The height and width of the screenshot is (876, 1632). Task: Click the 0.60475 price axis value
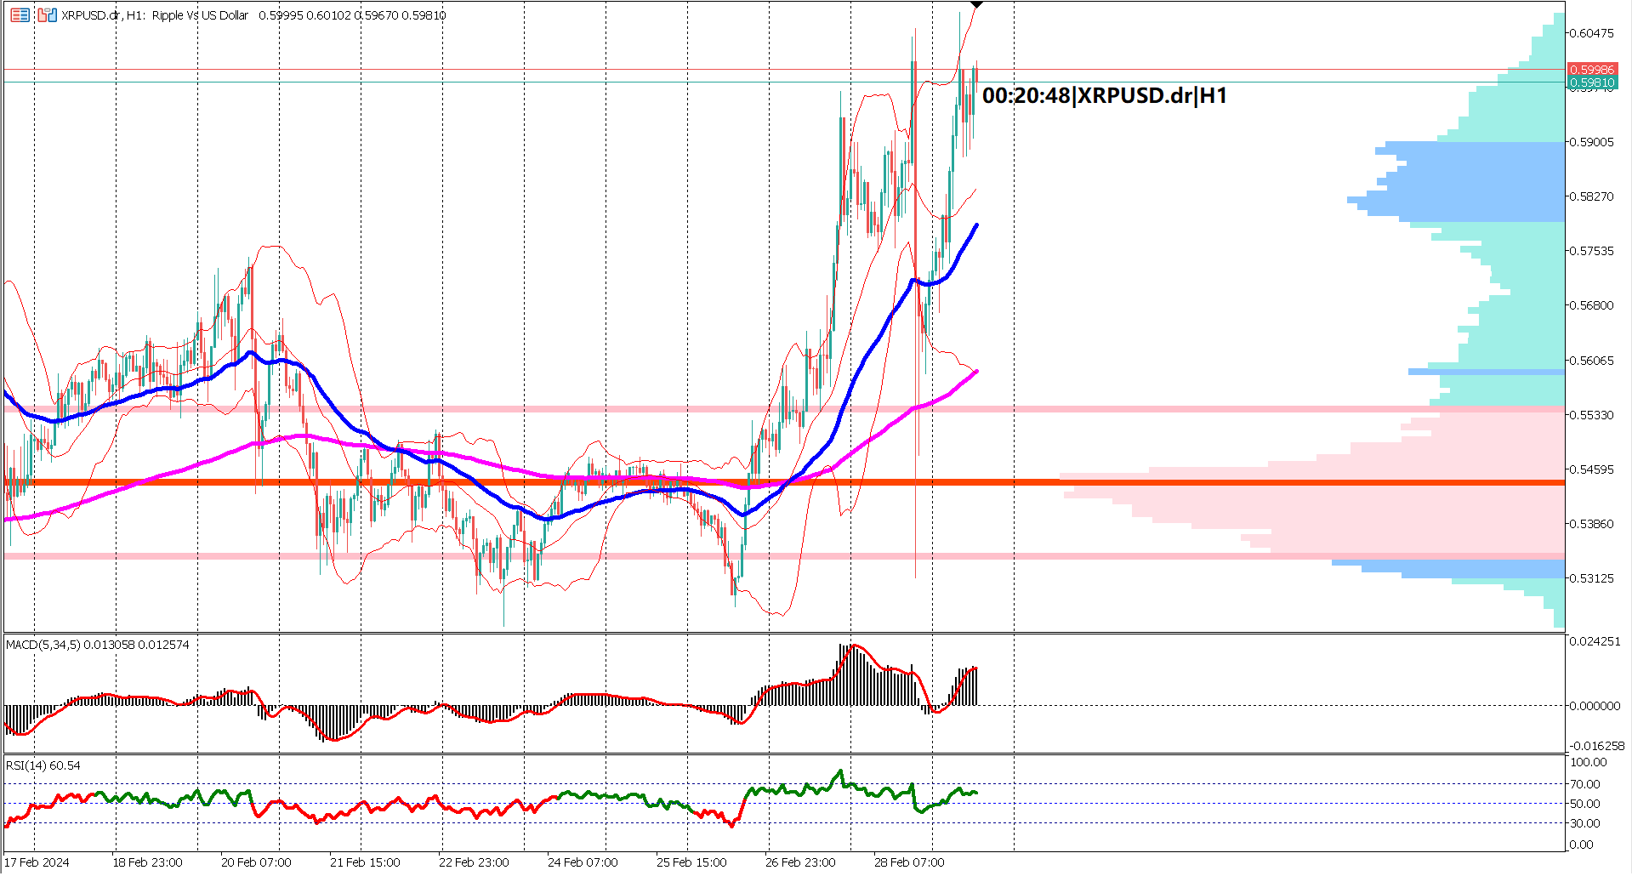pos(1591,33)
